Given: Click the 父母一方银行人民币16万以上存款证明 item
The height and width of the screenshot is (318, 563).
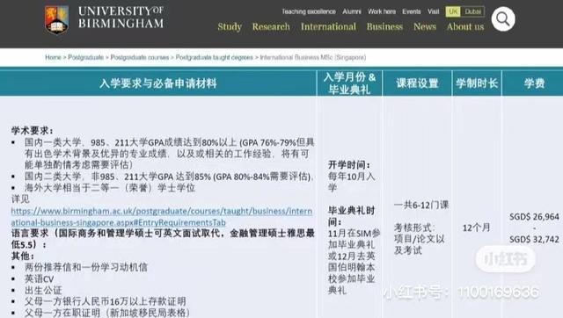Looking at the screenshot, I should [106, 301].
